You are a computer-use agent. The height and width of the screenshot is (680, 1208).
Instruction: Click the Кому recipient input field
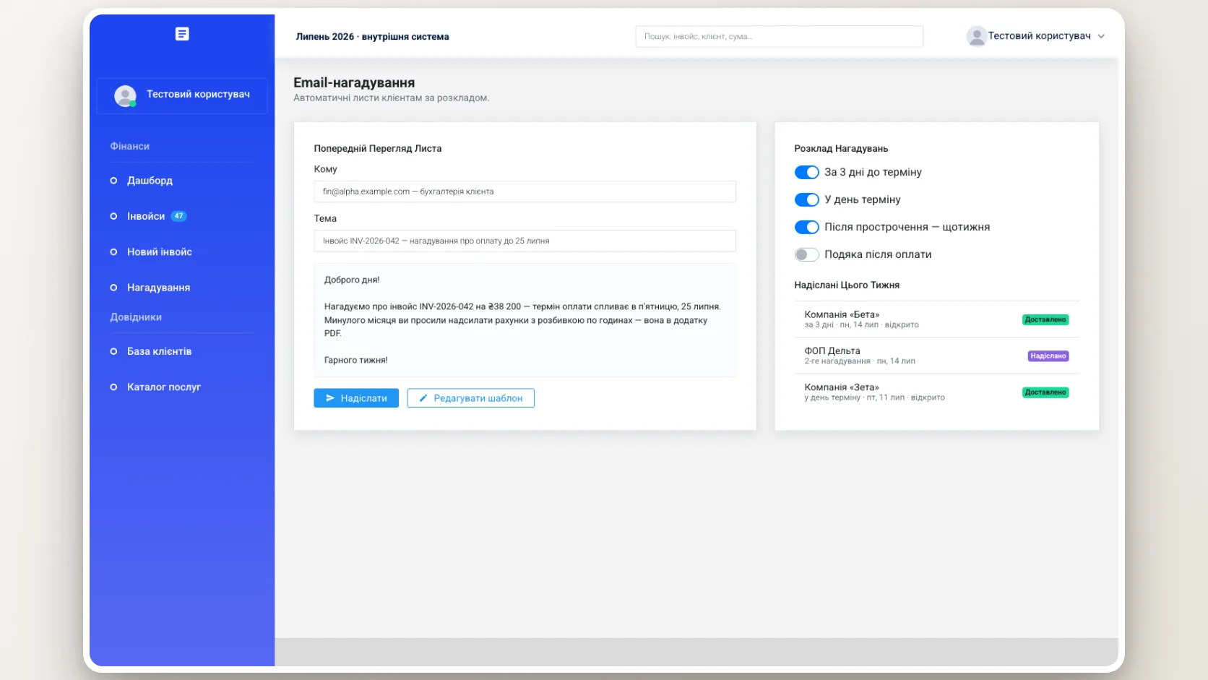point(525,191)
